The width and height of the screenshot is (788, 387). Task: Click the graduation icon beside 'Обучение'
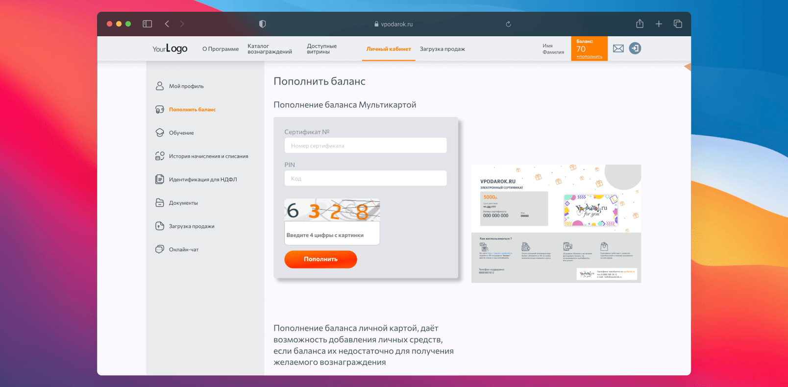coord(160,133)
